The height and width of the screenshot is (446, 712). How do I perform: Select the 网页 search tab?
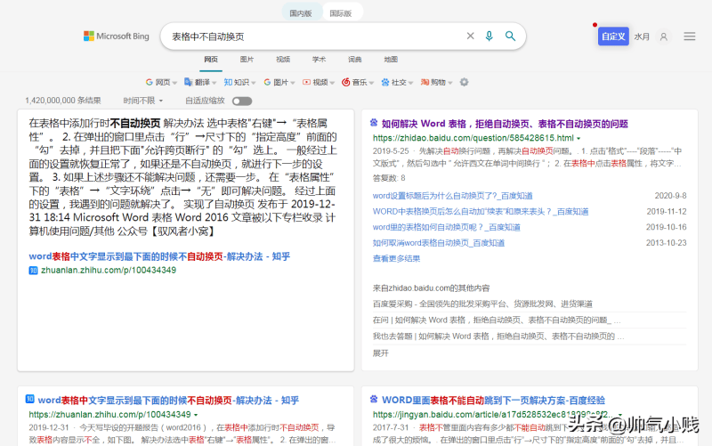click(x=211, y=59)
